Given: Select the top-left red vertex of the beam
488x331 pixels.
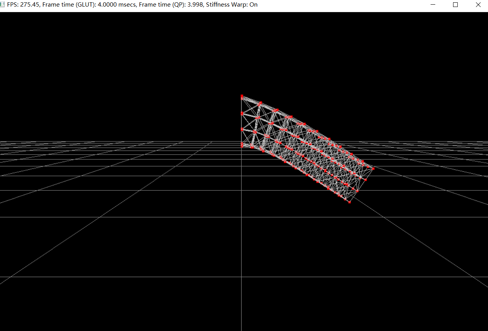Looking at the screenshot, I should (x=242, y=96).
